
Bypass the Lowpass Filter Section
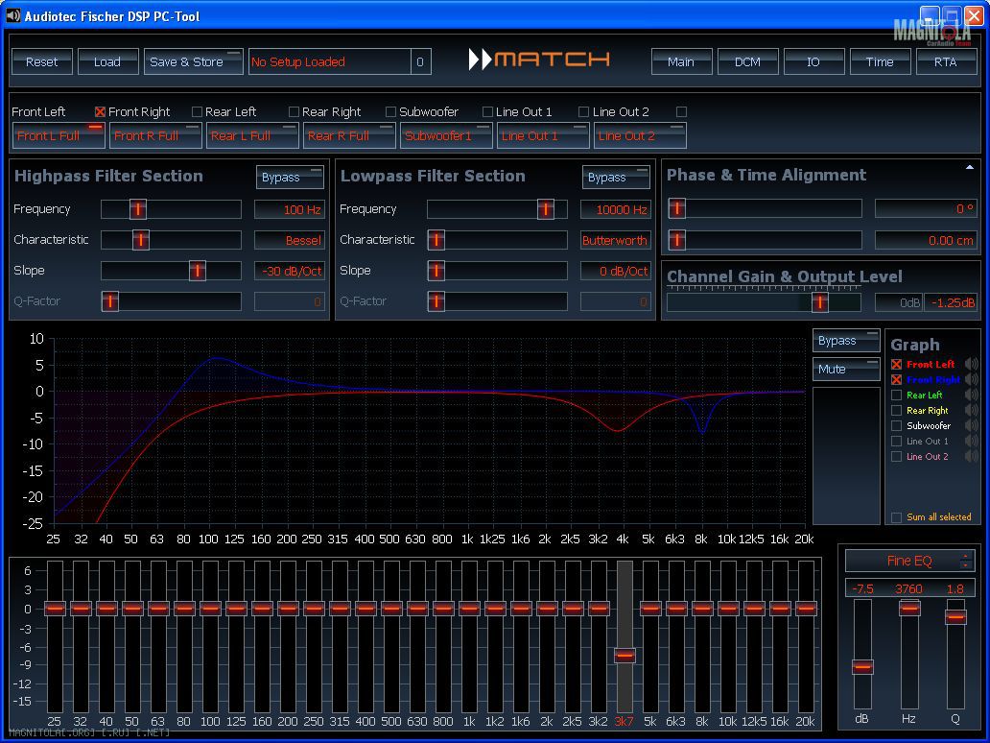point(616,178)
